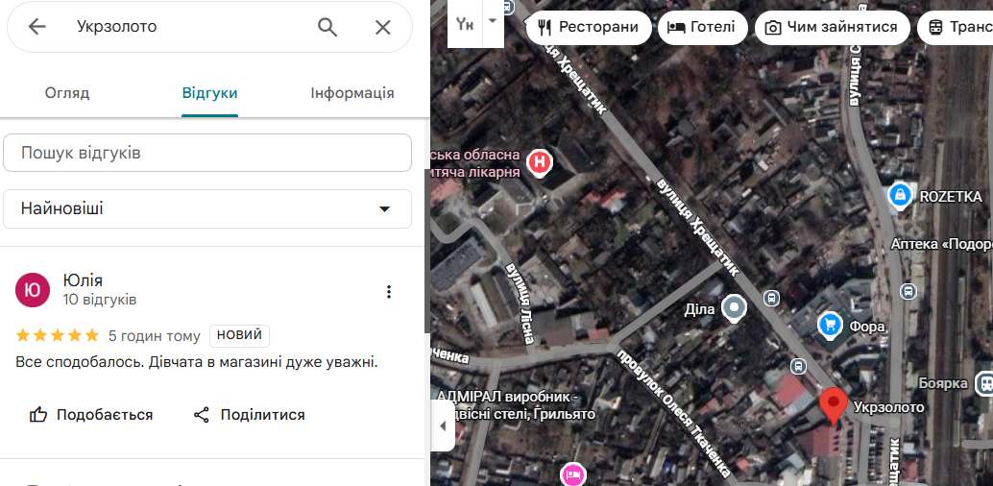Click the five-star rating of Юлія

click(x=58, y=335)
